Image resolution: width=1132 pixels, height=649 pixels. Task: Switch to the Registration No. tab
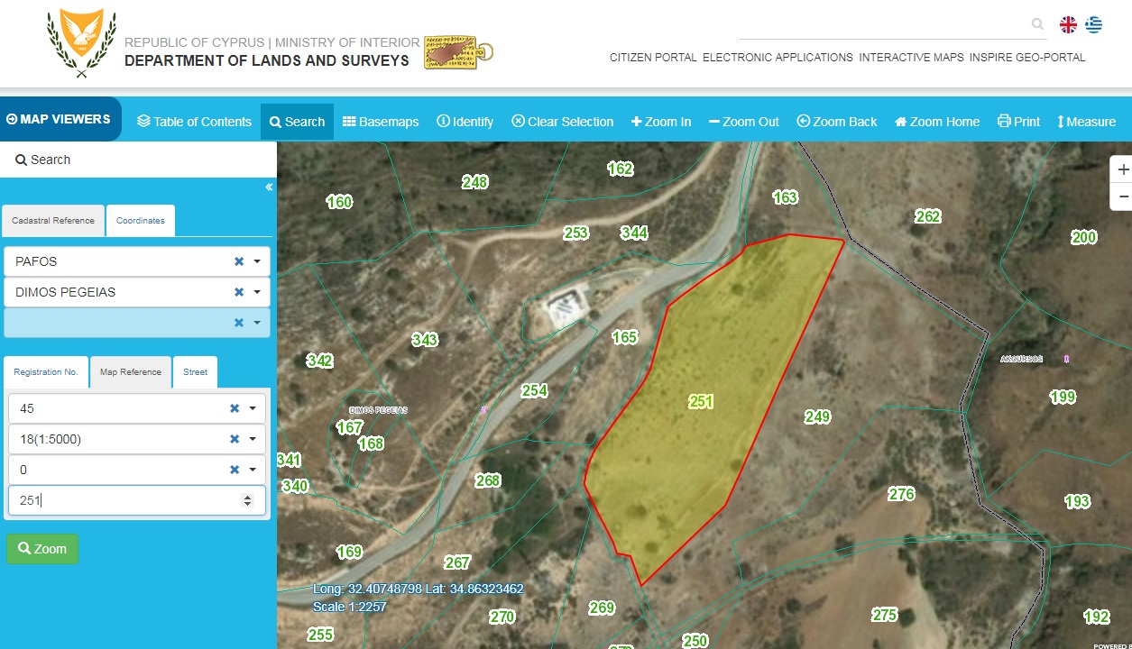46,371
